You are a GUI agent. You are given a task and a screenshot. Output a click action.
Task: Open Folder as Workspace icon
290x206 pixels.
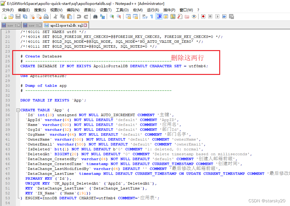(187, 17)
